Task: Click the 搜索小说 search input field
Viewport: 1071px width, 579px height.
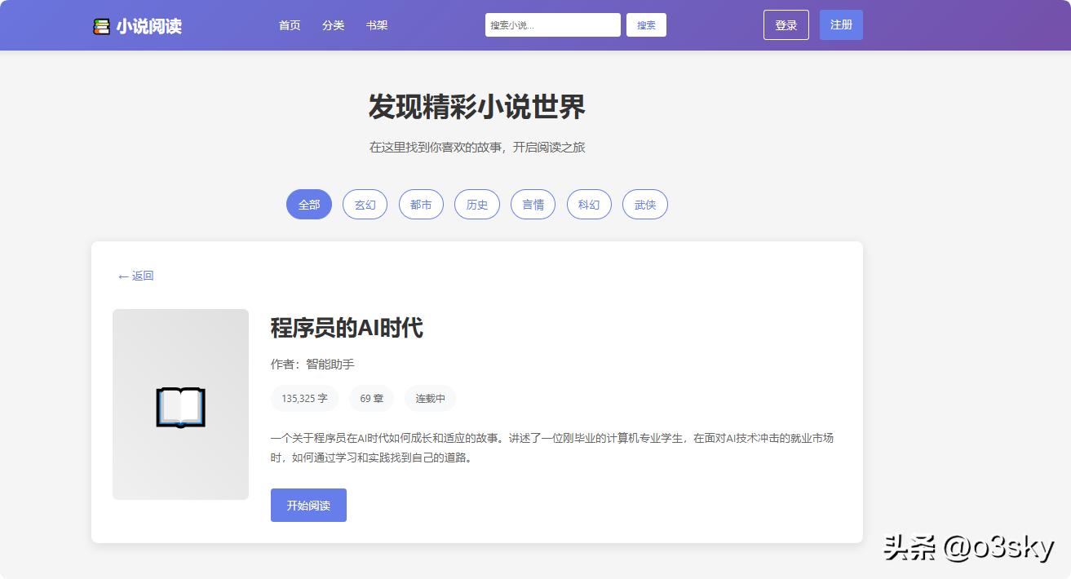Action: point(552,24)
